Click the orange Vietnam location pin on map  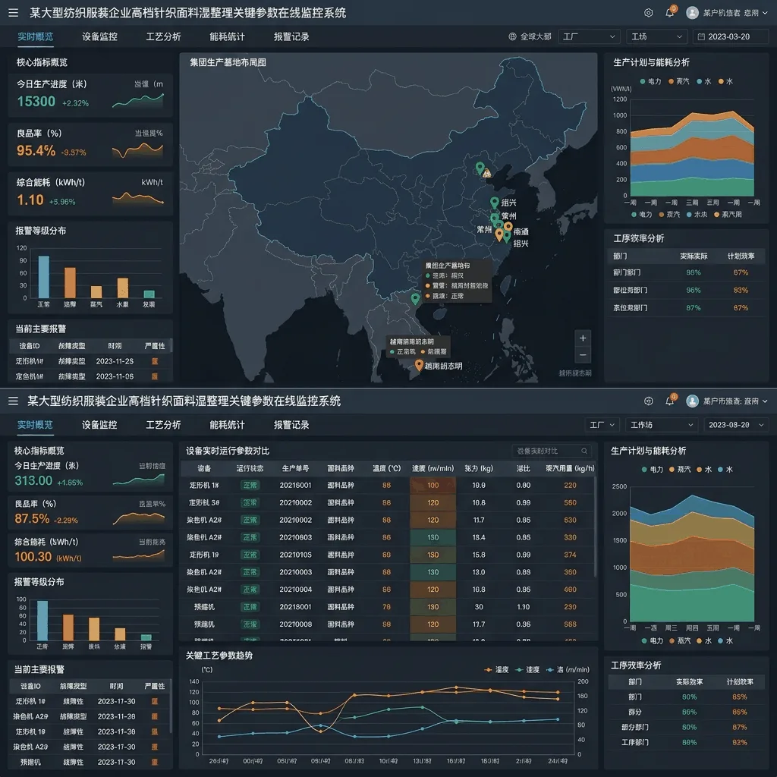point(419,365)
